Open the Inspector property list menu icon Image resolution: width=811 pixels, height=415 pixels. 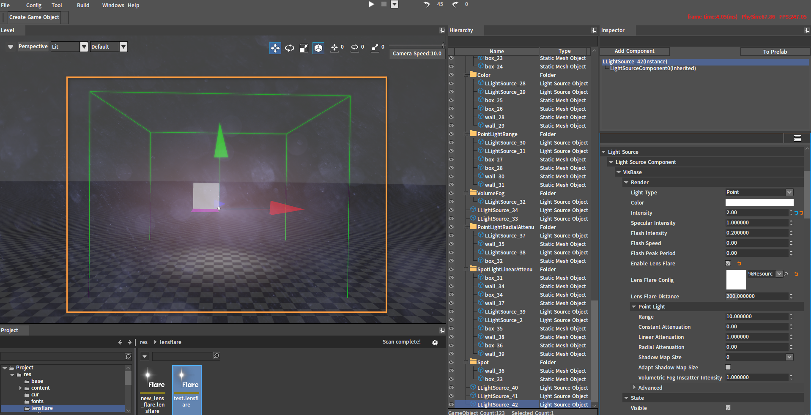797,138
